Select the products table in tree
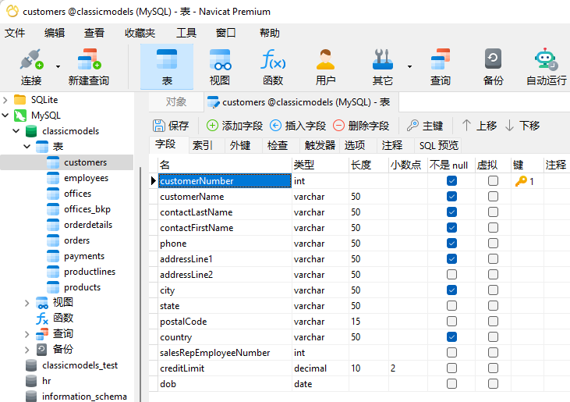 [82, 287]
